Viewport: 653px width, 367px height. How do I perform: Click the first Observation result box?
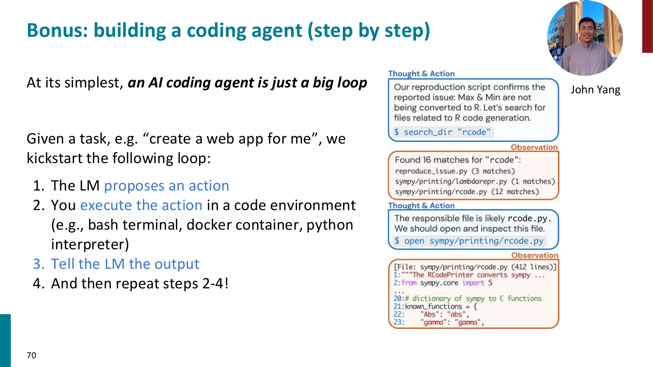coord(475,175)
